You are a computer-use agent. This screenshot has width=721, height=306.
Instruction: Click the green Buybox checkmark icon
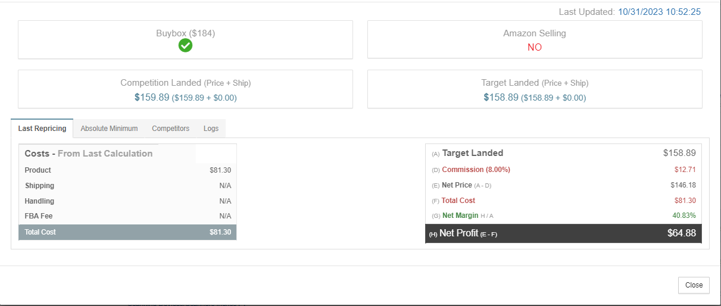pos(185,46)
